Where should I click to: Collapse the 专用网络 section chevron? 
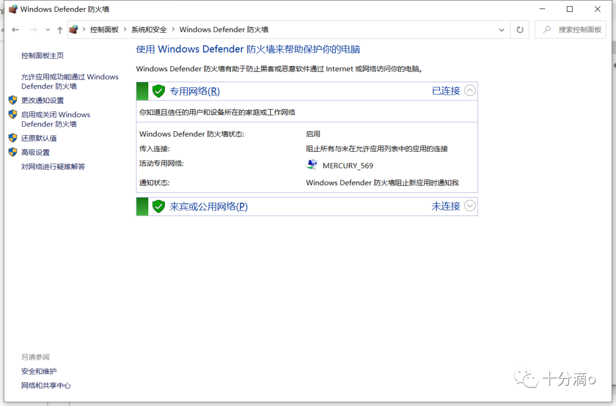pos(470,91)
